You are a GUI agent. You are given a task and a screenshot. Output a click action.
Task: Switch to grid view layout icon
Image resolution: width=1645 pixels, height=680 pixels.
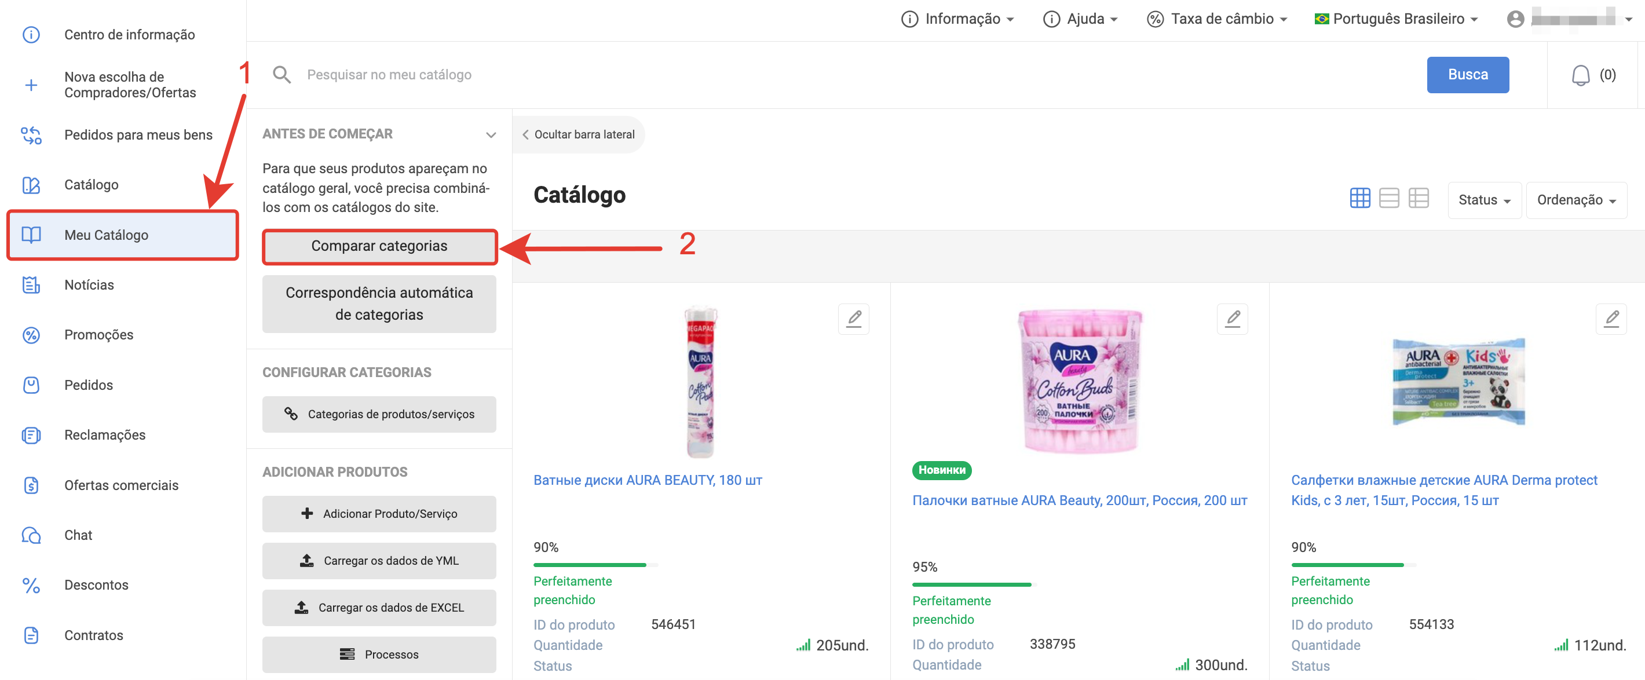pyautogui.click(x=1359, y=199)
